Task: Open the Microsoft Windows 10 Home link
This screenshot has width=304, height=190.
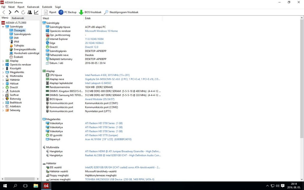Action: click(x=101, y=31)
